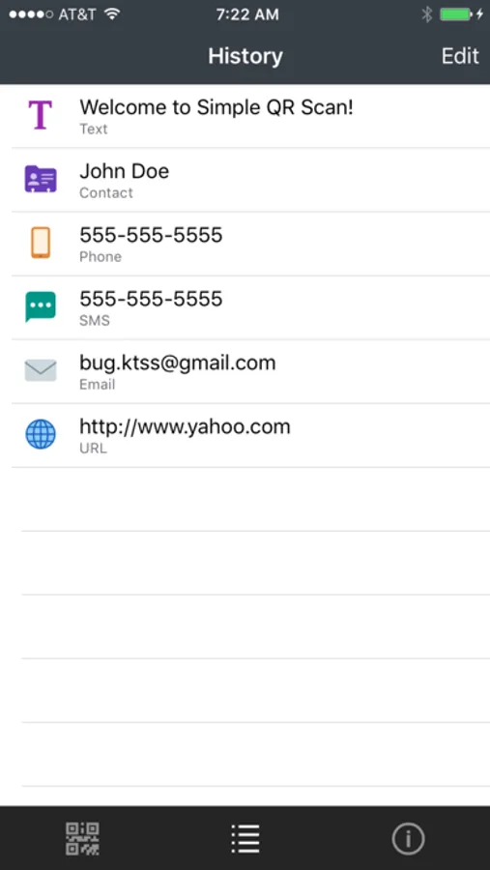
Task: Select the History list tab
Action: pos(245,838)
